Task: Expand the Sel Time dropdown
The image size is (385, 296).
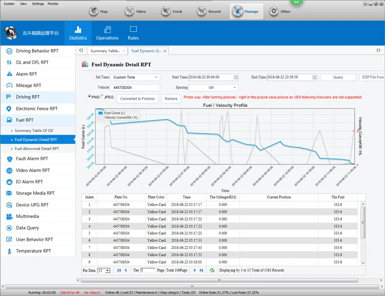Action: tap(157, 78)
